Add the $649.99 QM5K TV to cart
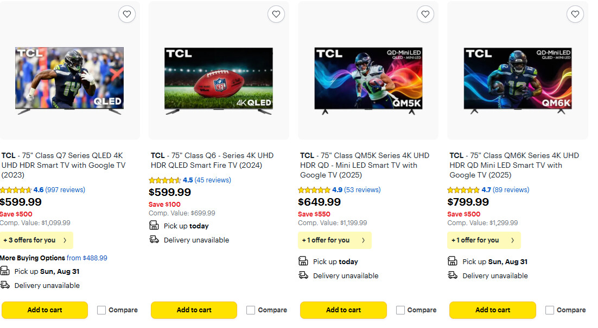The image size is (598, 328). click(343, 310)
